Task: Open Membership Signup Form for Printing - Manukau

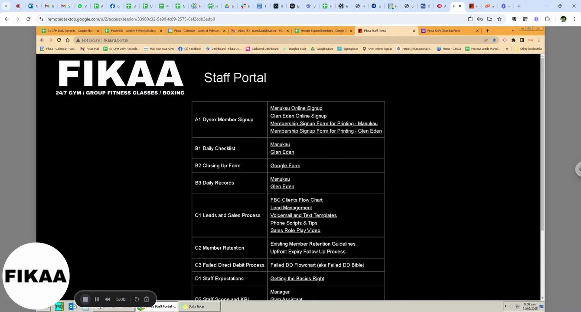Action: pos(324,123)
